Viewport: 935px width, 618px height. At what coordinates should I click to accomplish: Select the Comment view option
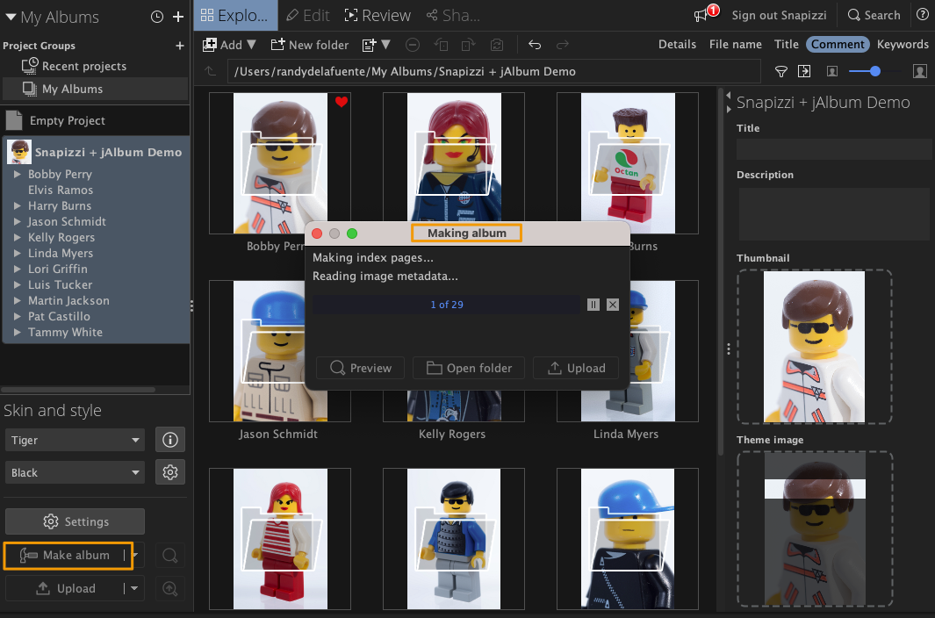click(838, 44)
